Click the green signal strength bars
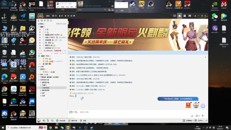The image size is (231, 130). (206, 120)
